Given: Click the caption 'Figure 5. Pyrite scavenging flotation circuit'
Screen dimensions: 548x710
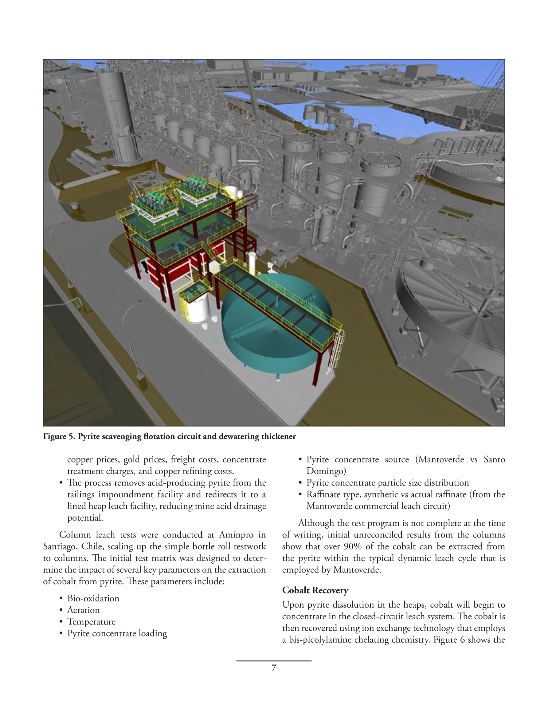Looking at the screenshot, I should click(x=169, y=436).
